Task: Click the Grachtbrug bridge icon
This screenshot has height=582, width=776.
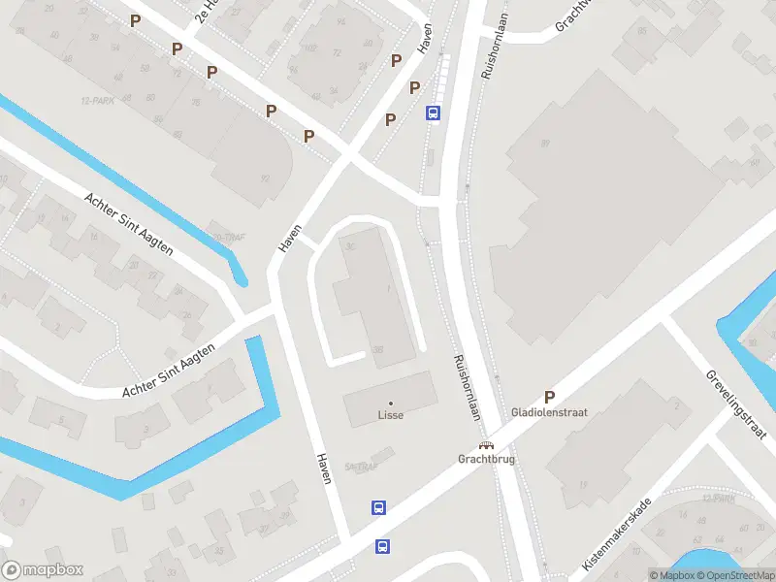Action: (486, 445)
